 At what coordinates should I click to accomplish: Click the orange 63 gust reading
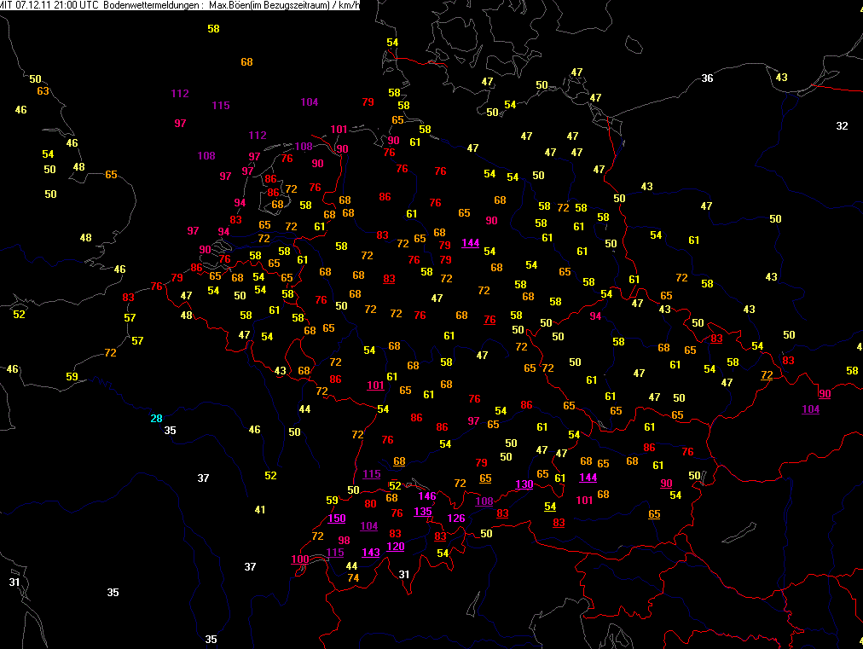[43, 91]
